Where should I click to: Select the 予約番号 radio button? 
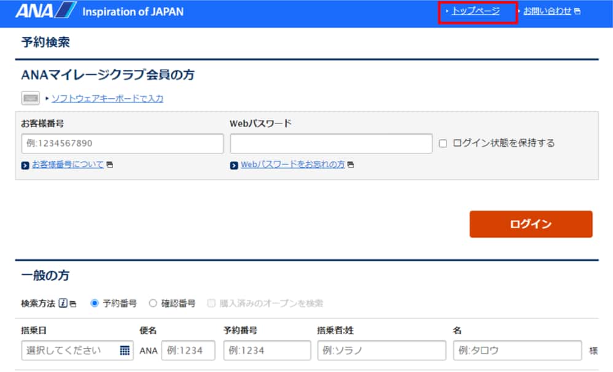95,303
